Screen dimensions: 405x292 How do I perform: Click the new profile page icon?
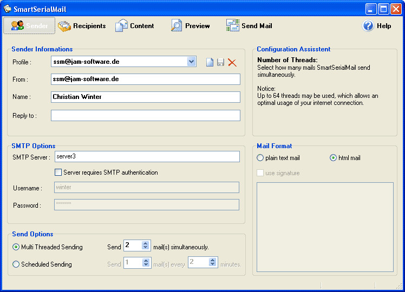coord(210,62)
